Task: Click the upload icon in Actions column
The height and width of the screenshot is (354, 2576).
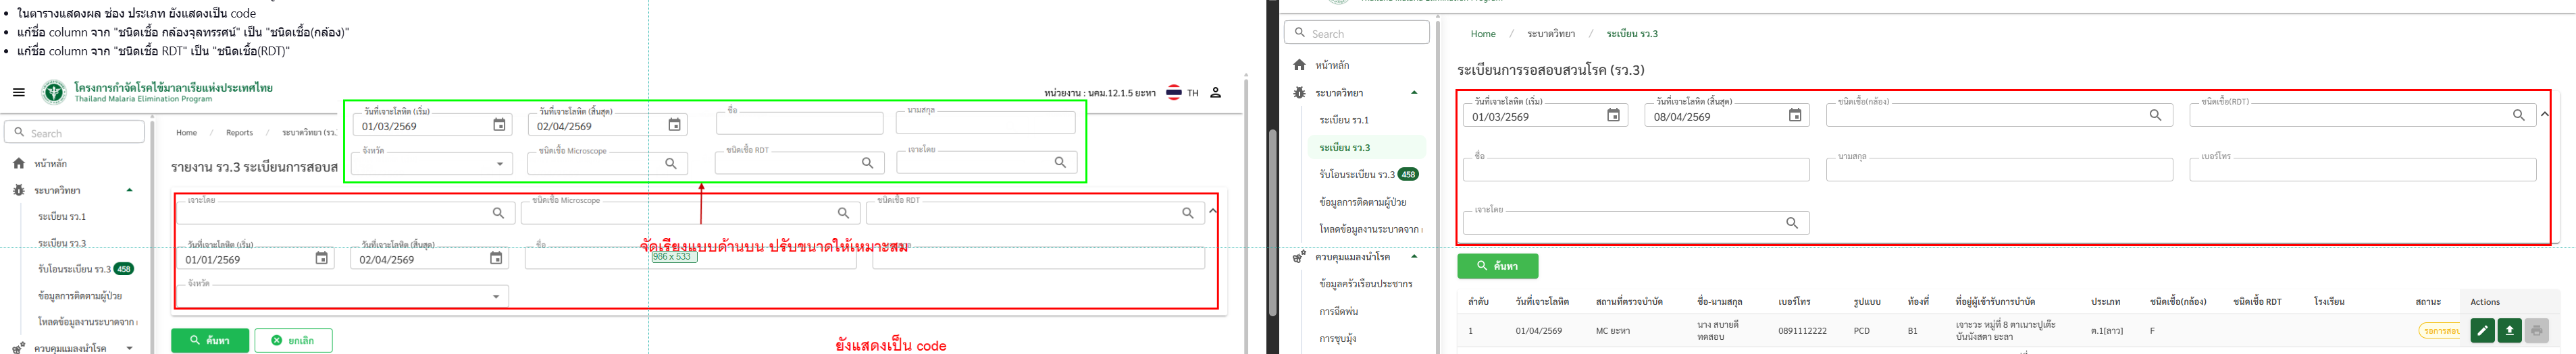Action: [2508, 330]
